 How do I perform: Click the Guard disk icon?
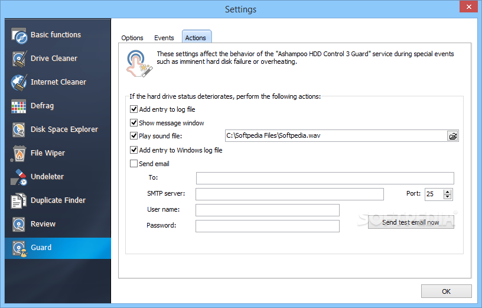click(19, 248)
